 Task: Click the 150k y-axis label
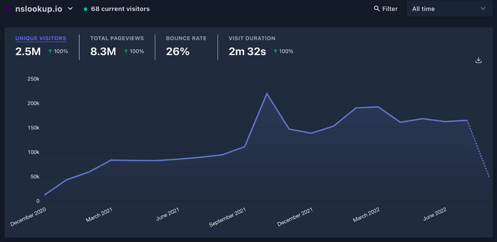[x=34, y=128]
